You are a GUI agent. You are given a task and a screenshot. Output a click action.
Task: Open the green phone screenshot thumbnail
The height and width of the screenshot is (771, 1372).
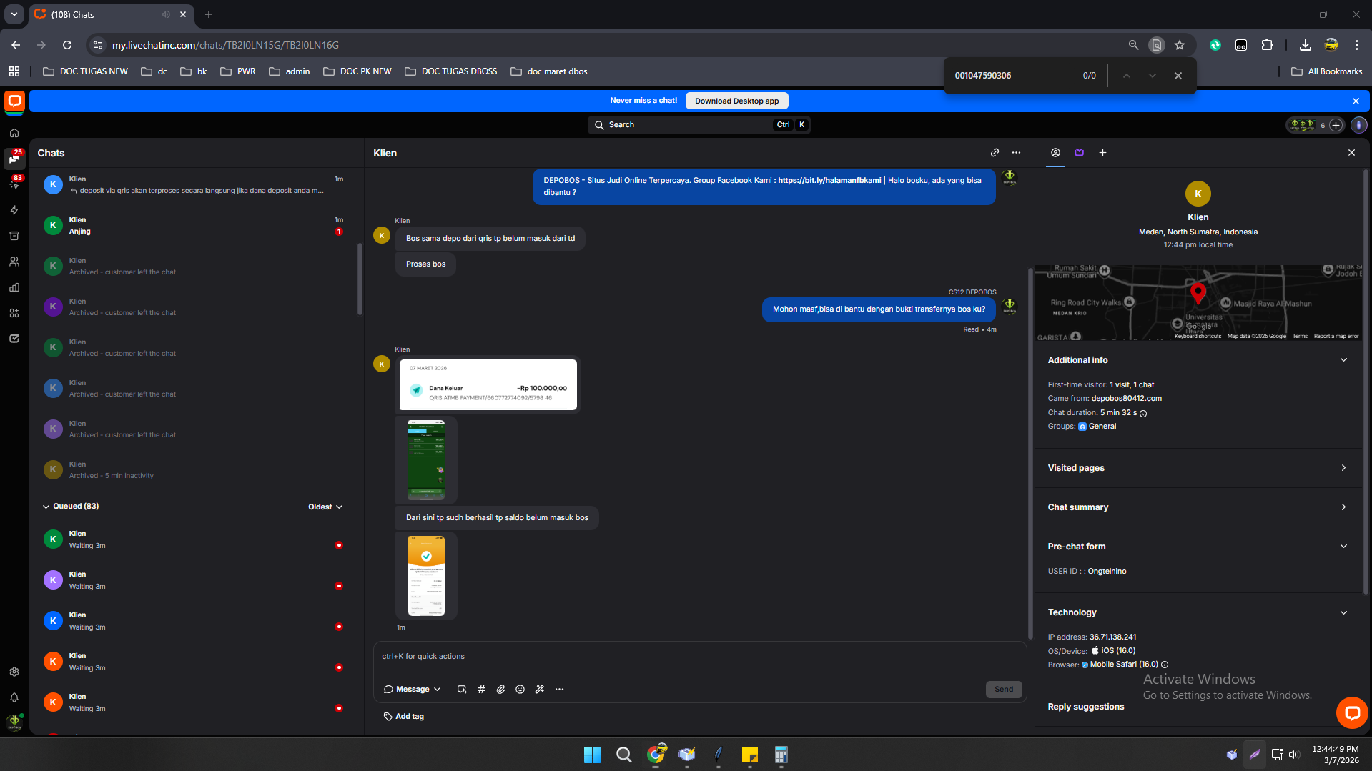tap(426, 460)
